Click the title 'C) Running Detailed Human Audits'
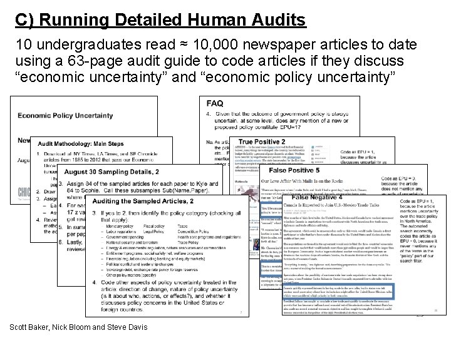Image resolution: width=451 pixels, height=338 pixels. [x=160, y=20]
